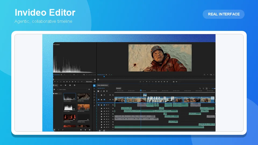This screenshot has width=258, height=145.
Task: Open the source monitor Fit zoom dropdown
Action: tap(63, 75)
